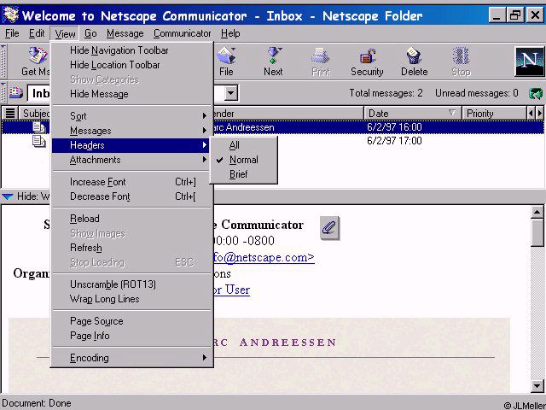Expand the Headers submenu
546x410 pixels.
coord(131,145)
